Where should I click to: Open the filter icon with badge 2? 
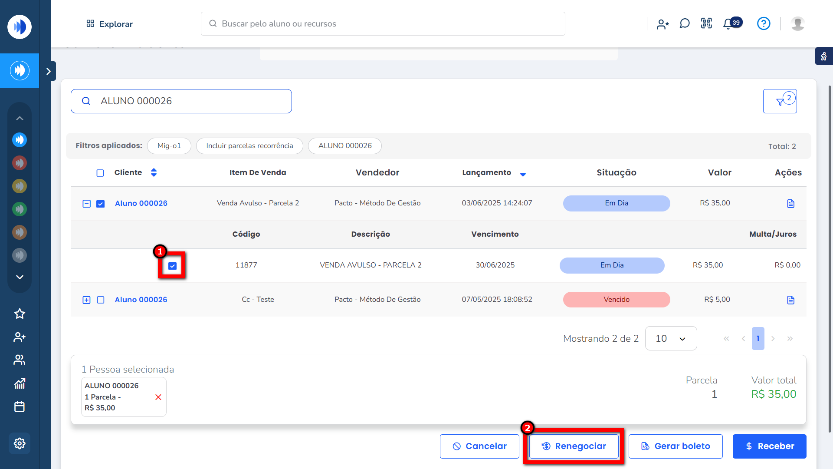(x=780, y=101)
